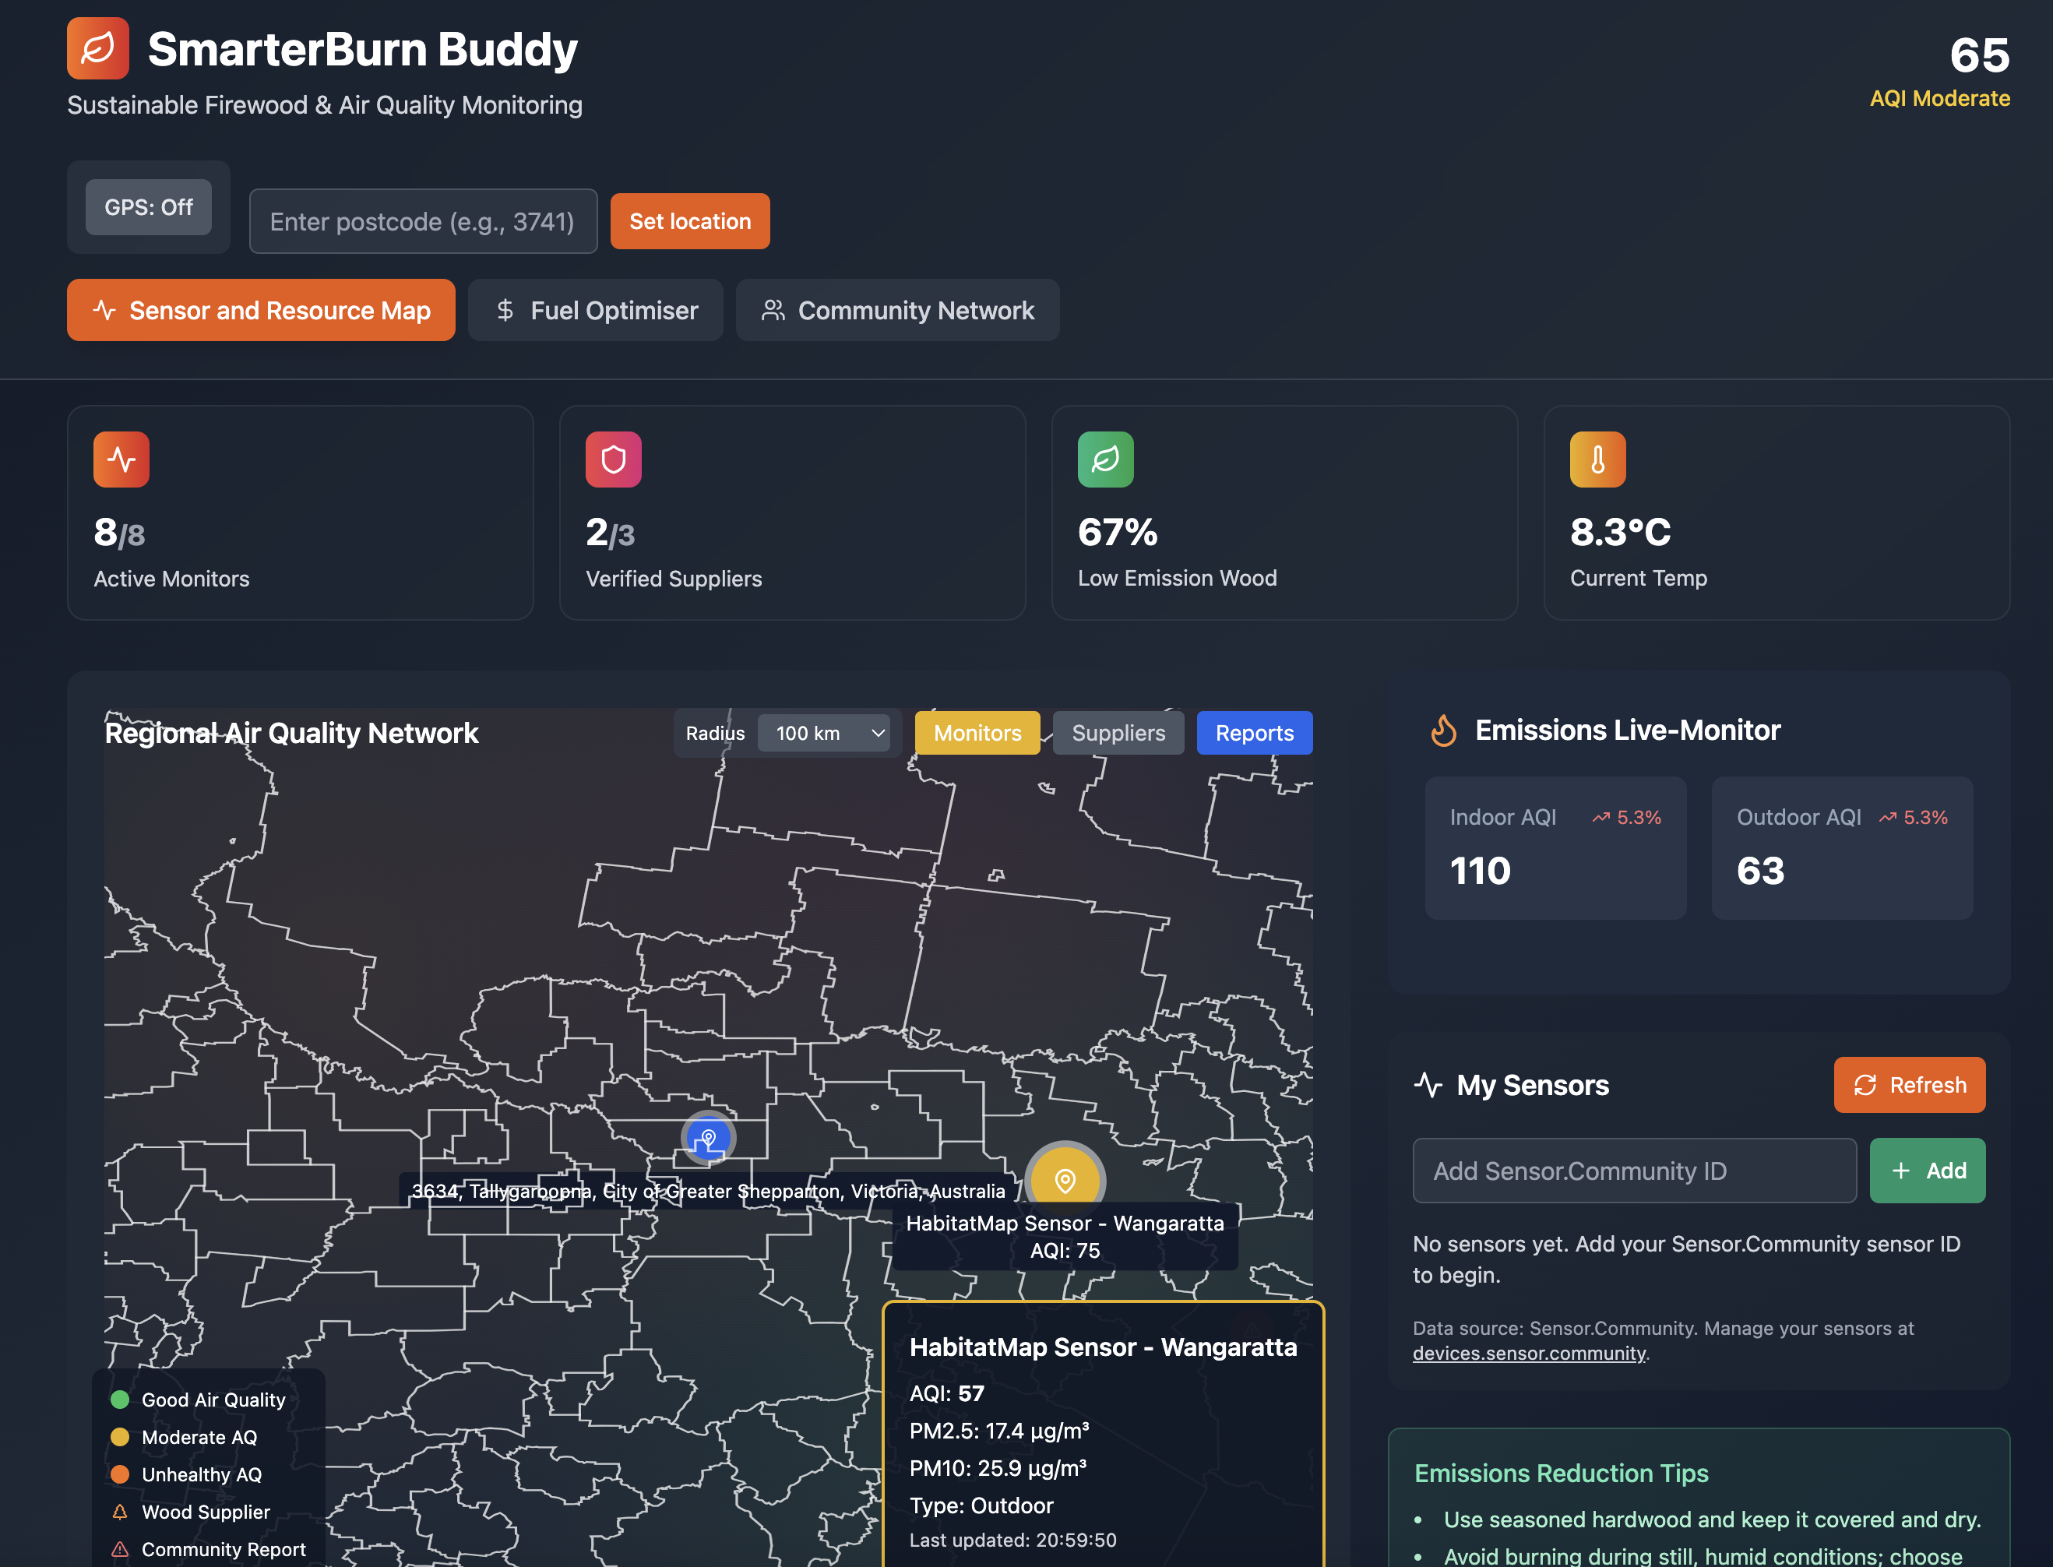Toggle the GPS: Off switch

[x=148, y=207]
